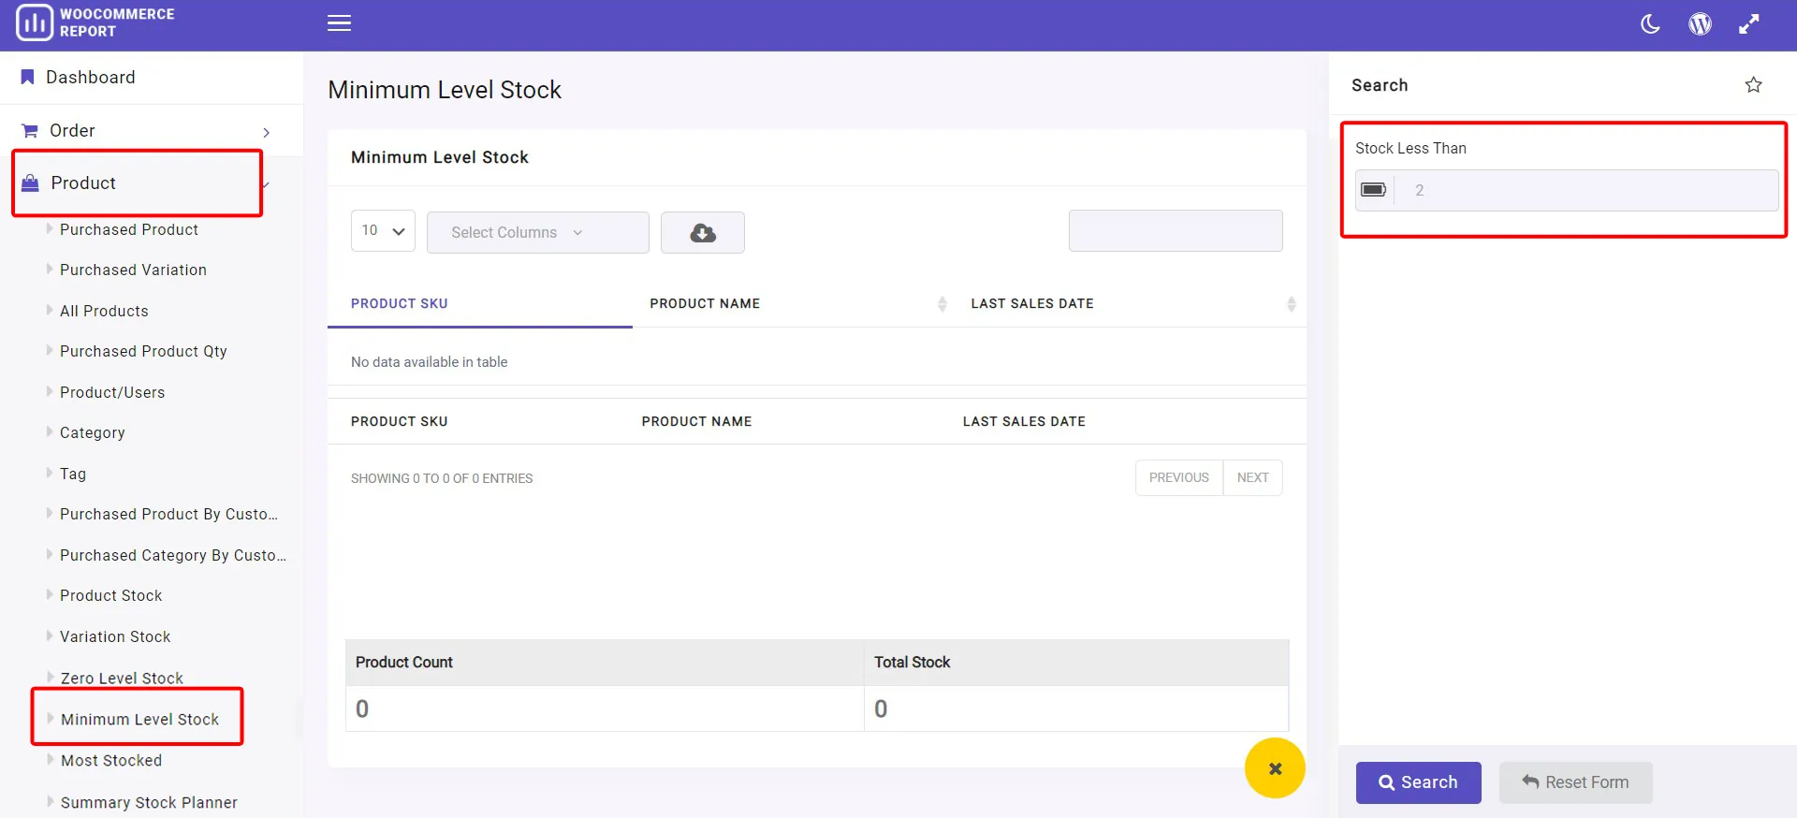This screenshot has height=818, width=1797.
Task: Open the WordPress admin icon
Action: click(1700, 24)
